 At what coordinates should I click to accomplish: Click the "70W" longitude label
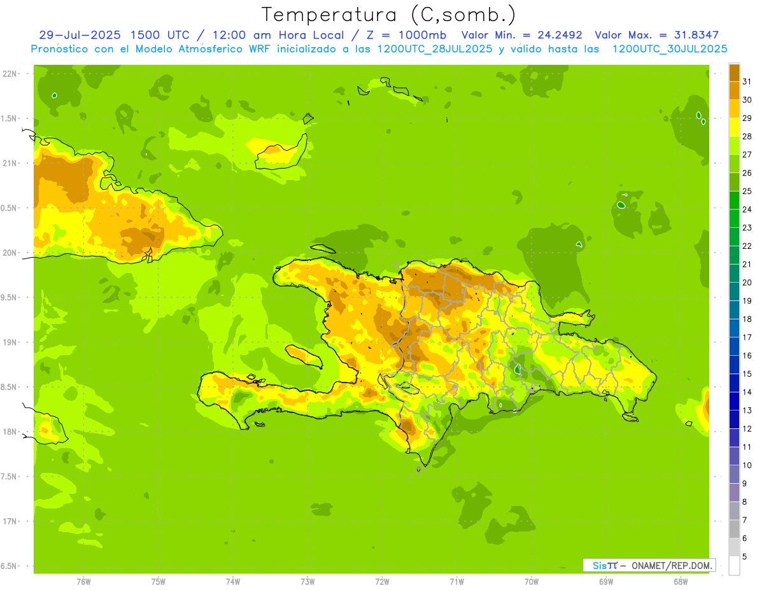click(x=532, y=582)
